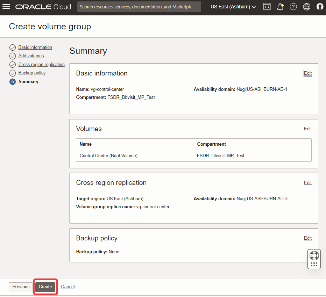Select the Summary step label
This screenshot has width=326, height=297.
click(28, 82)
